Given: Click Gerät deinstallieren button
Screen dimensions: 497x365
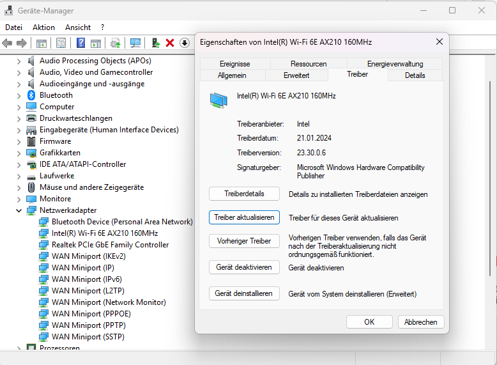Looking at the screenshot, I should point(244,293).
